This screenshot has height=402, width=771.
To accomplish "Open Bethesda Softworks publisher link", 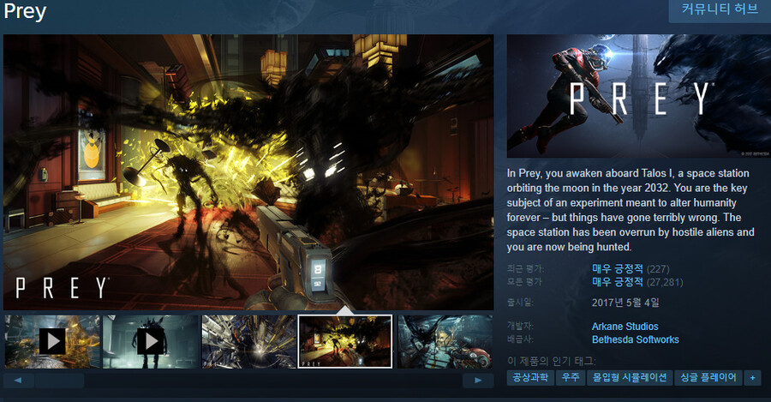I will 635,339.
